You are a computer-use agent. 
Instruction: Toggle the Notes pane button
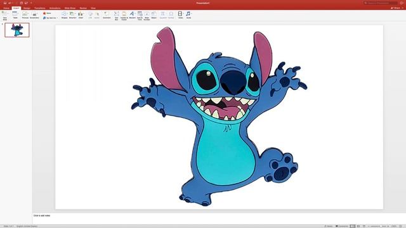point(329,226)
